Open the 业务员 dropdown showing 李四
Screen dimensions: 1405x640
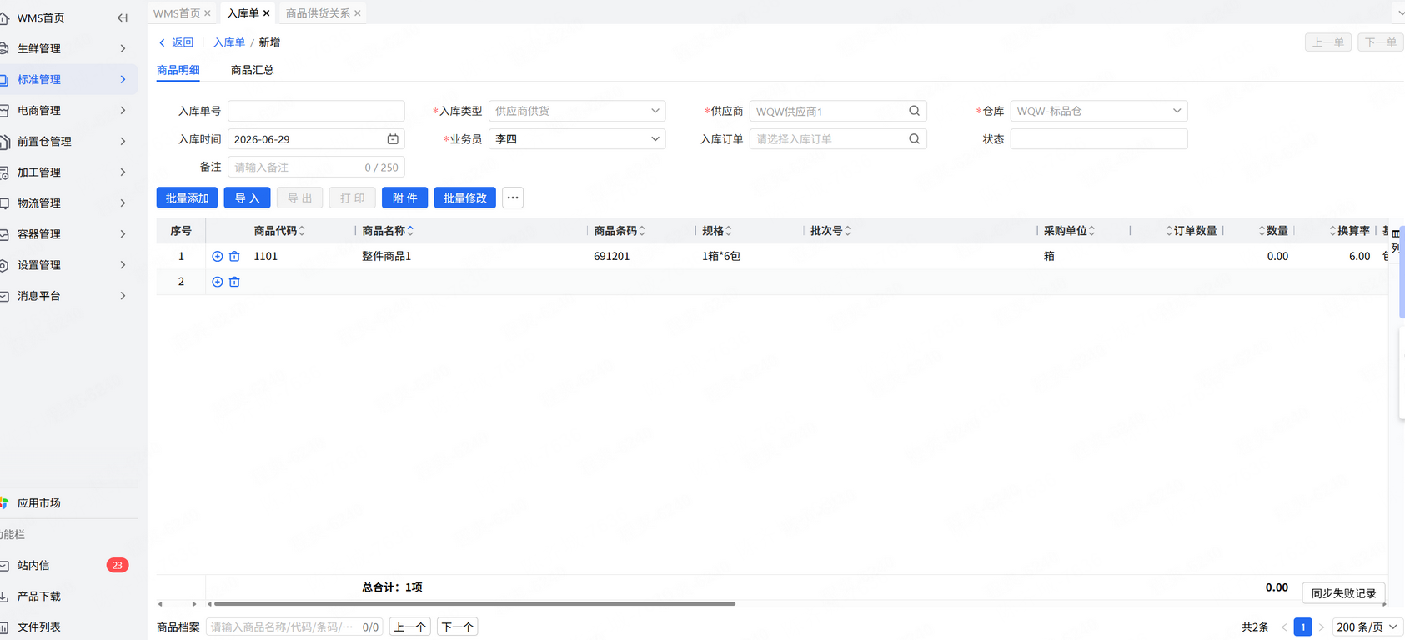point(577,139)
